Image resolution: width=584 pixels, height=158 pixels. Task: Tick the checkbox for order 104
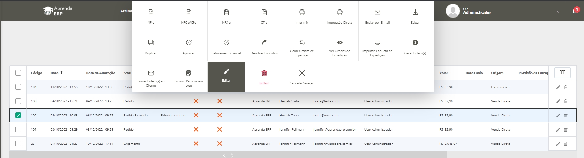(x=18, y=87)
